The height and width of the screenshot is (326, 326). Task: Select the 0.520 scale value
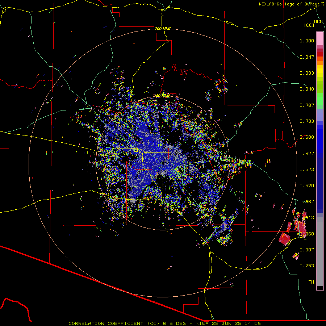click(x=307, y=186)
